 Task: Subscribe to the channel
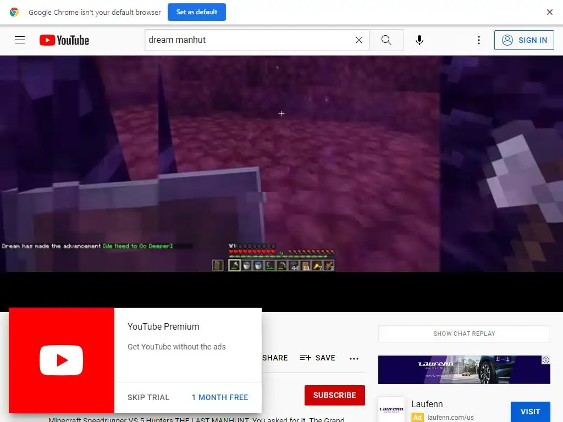(x=335, y=395)
